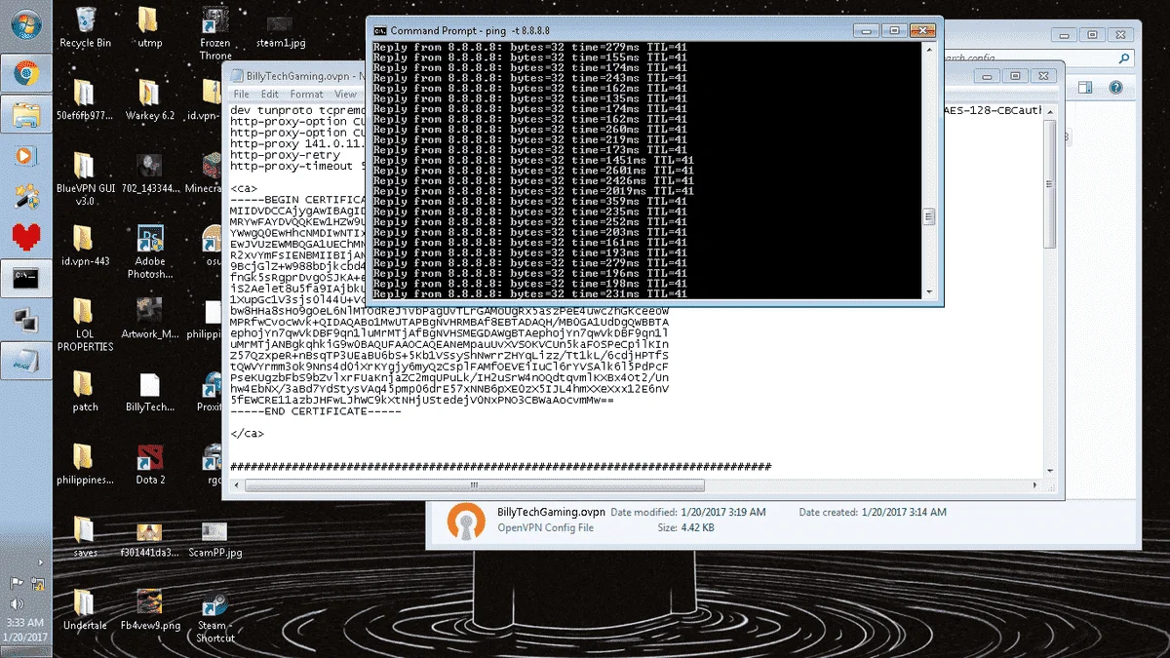Viewport: 1170px width, 658px height.
Task: Click the Command Prompt scrollbar thumb
Action: pyautogui.click(x=929, y=216)
